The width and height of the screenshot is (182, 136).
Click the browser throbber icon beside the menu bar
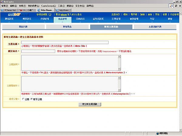point(171,6)
